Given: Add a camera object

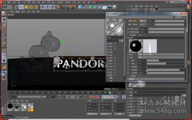Looking at the screenshot, I should (x=110, y=7).
